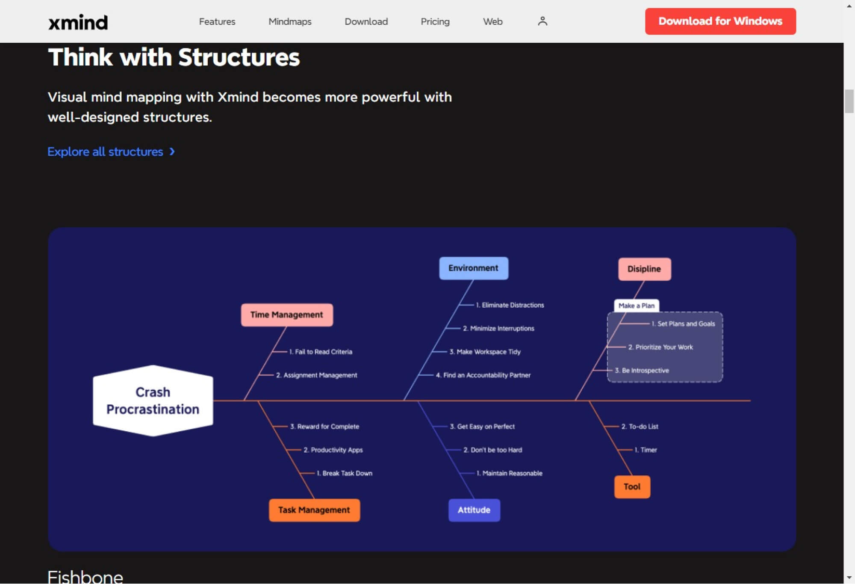Click the Task Management node
855x584 pixels.
coord(315,510)
